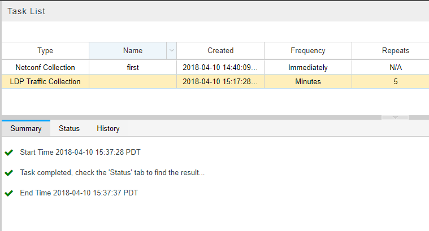Click the empty Name cell of LDP task
Image resolution: width=429 pixels, height=231 pixels.
tap(133, 81)
